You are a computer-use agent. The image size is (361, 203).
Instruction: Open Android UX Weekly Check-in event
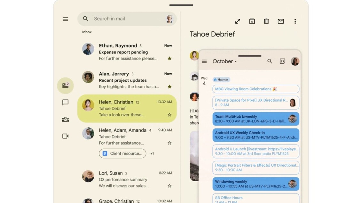pyautogui.click(x=256, y=135)
